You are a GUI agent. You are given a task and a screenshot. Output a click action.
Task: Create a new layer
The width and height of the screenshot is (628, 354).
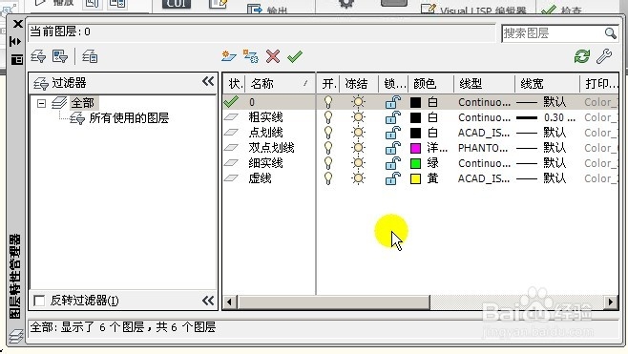229,56
